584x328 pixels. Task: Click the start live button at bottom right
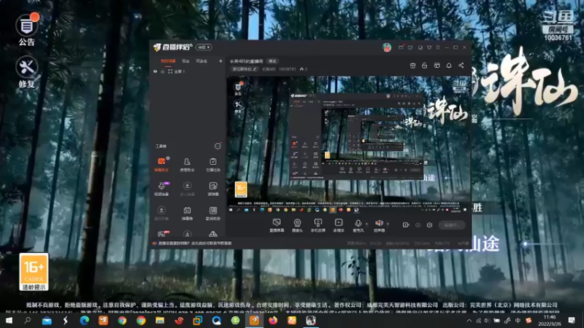452,225
